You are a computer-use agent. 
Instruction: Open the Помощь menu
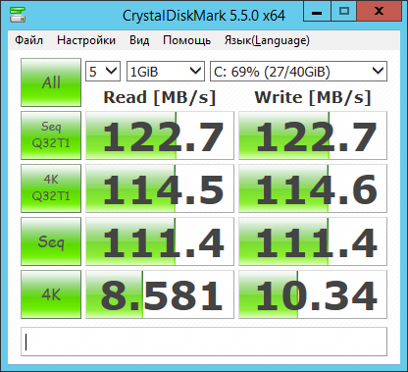[x=186, y=40]
